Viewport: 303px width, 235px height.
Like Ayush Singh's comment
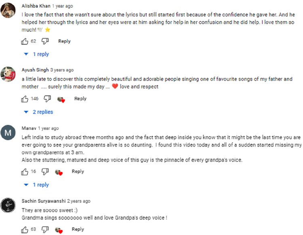click(x=25, y=99)
